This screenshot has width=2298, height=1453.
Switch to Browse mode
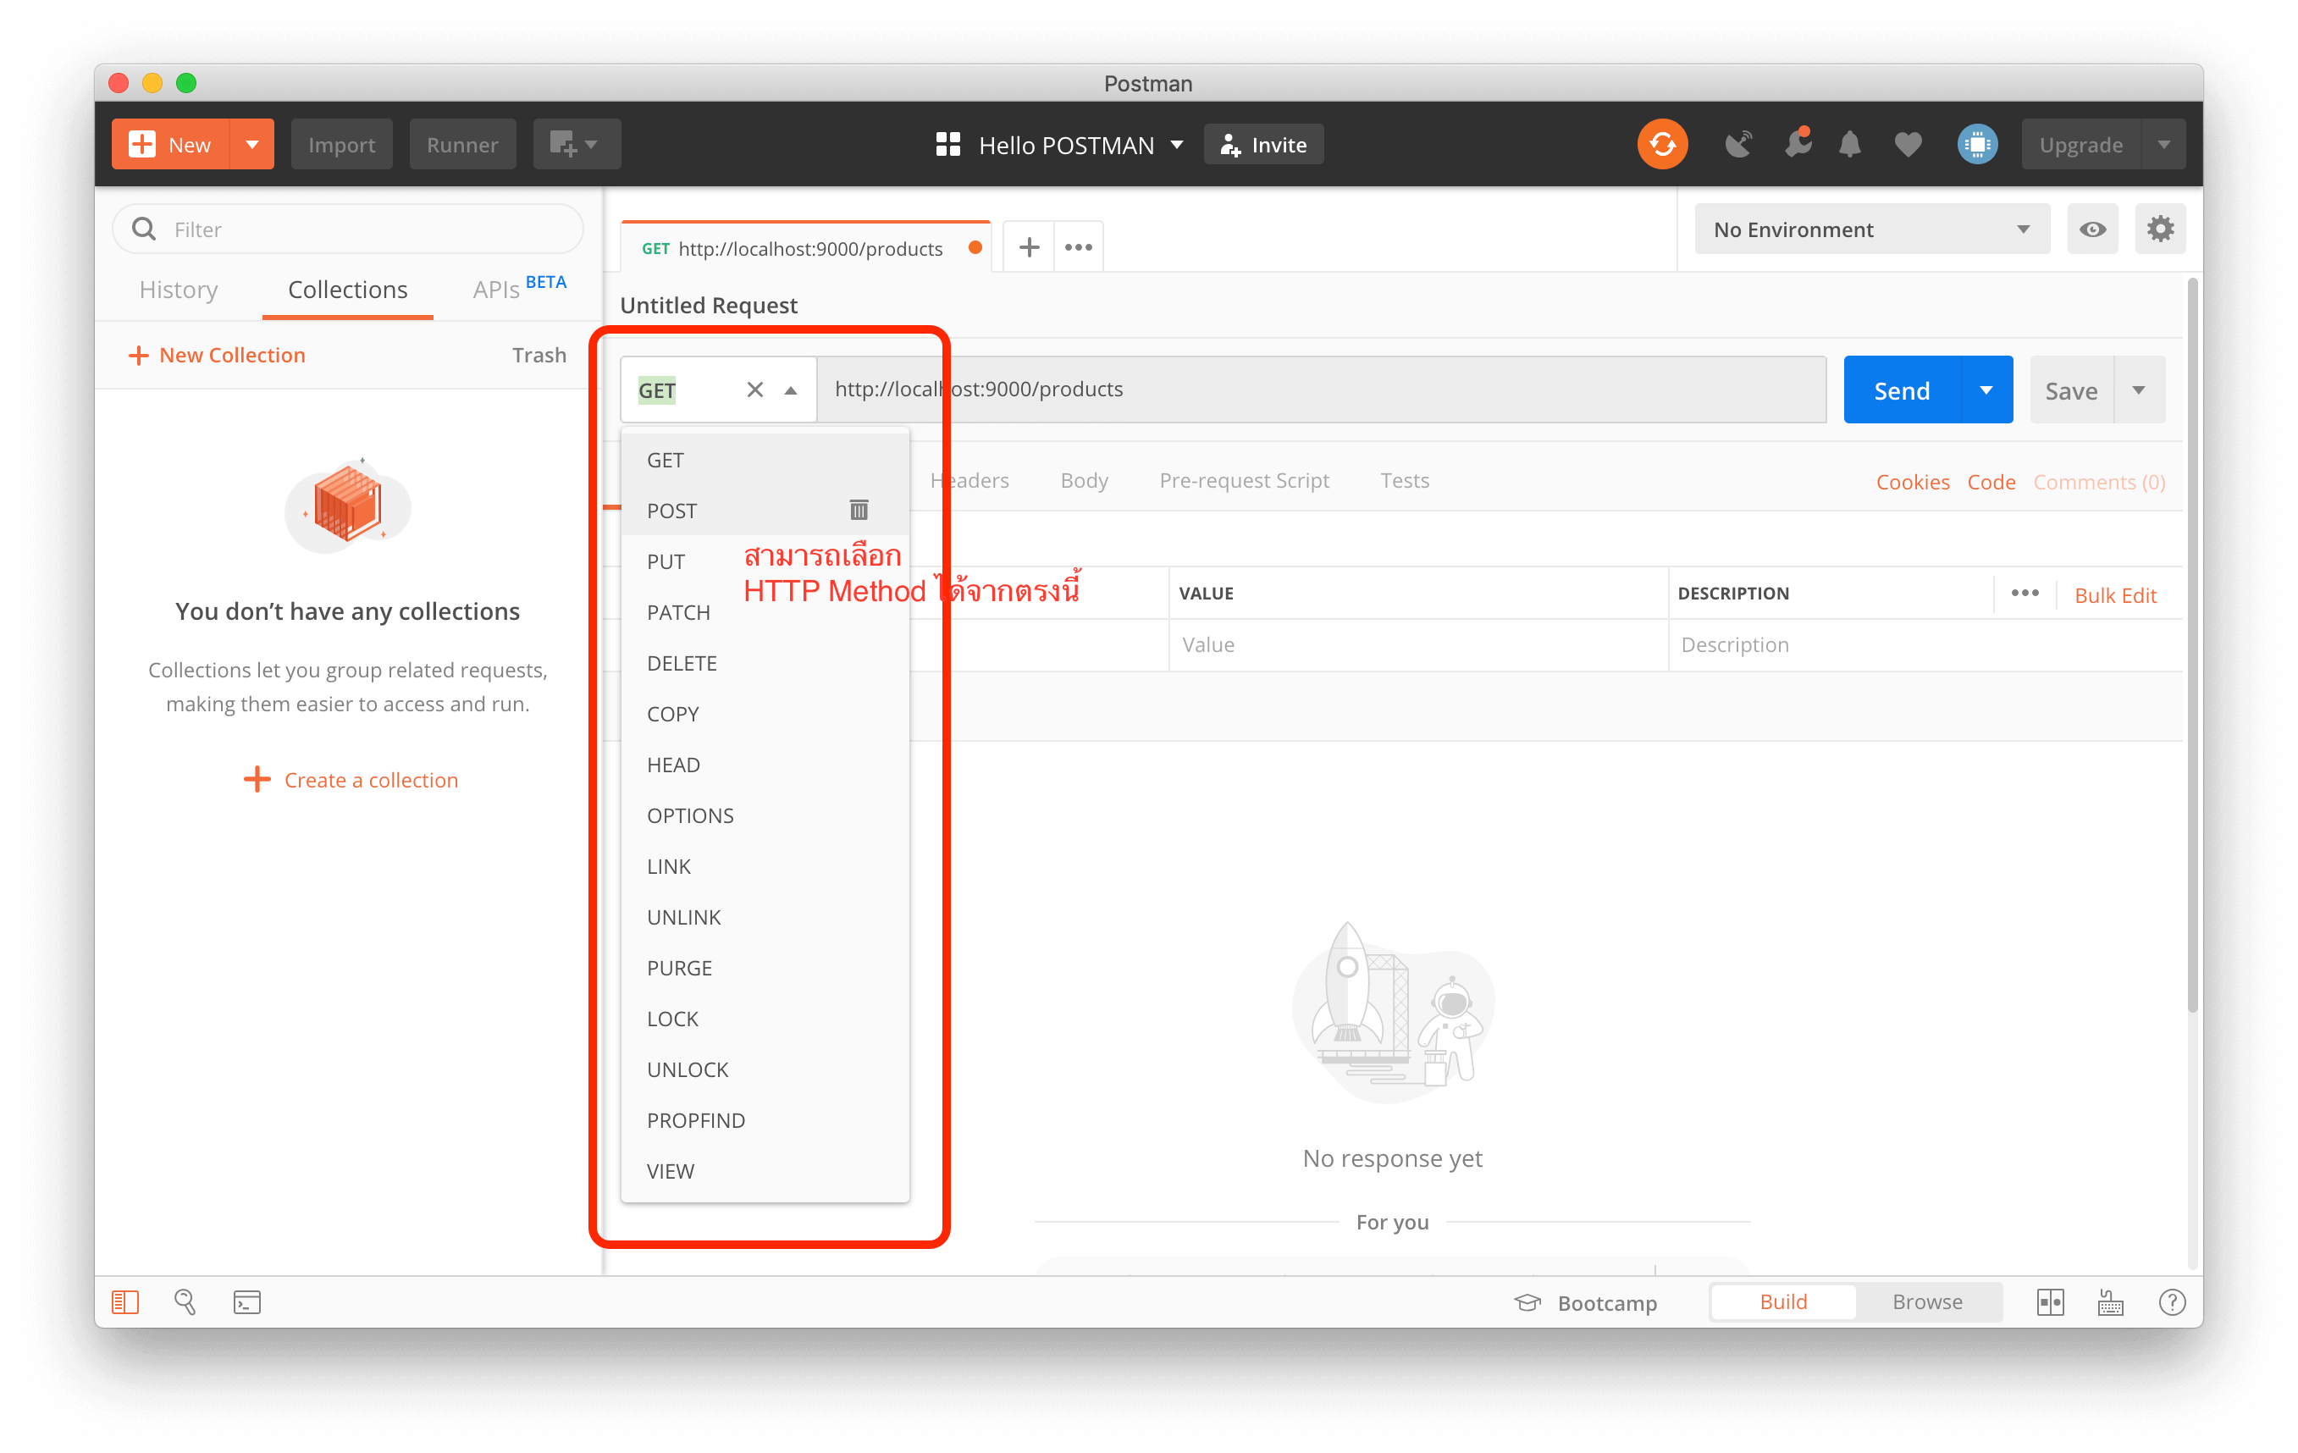point(1927,1302)
